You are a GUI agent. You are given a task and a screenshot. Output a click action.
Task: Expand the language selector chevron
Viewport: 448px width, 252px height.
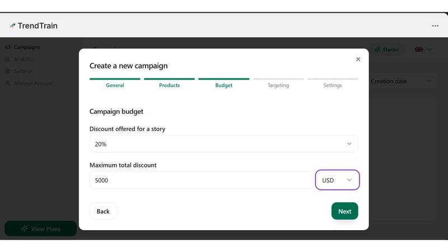(429, 49)
